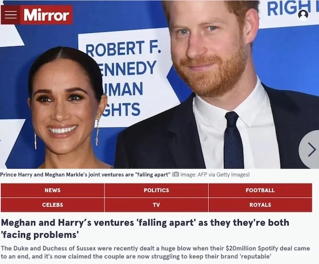The width and height of the screenshot is (319, 264).
Task: Click the second headline line 'facing problems'
Action: [40, 235]
